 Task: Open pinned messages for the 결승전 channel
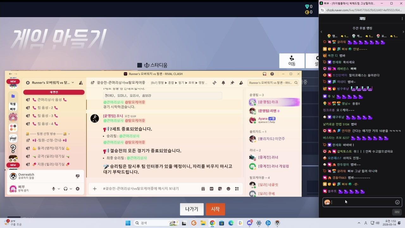232,83
